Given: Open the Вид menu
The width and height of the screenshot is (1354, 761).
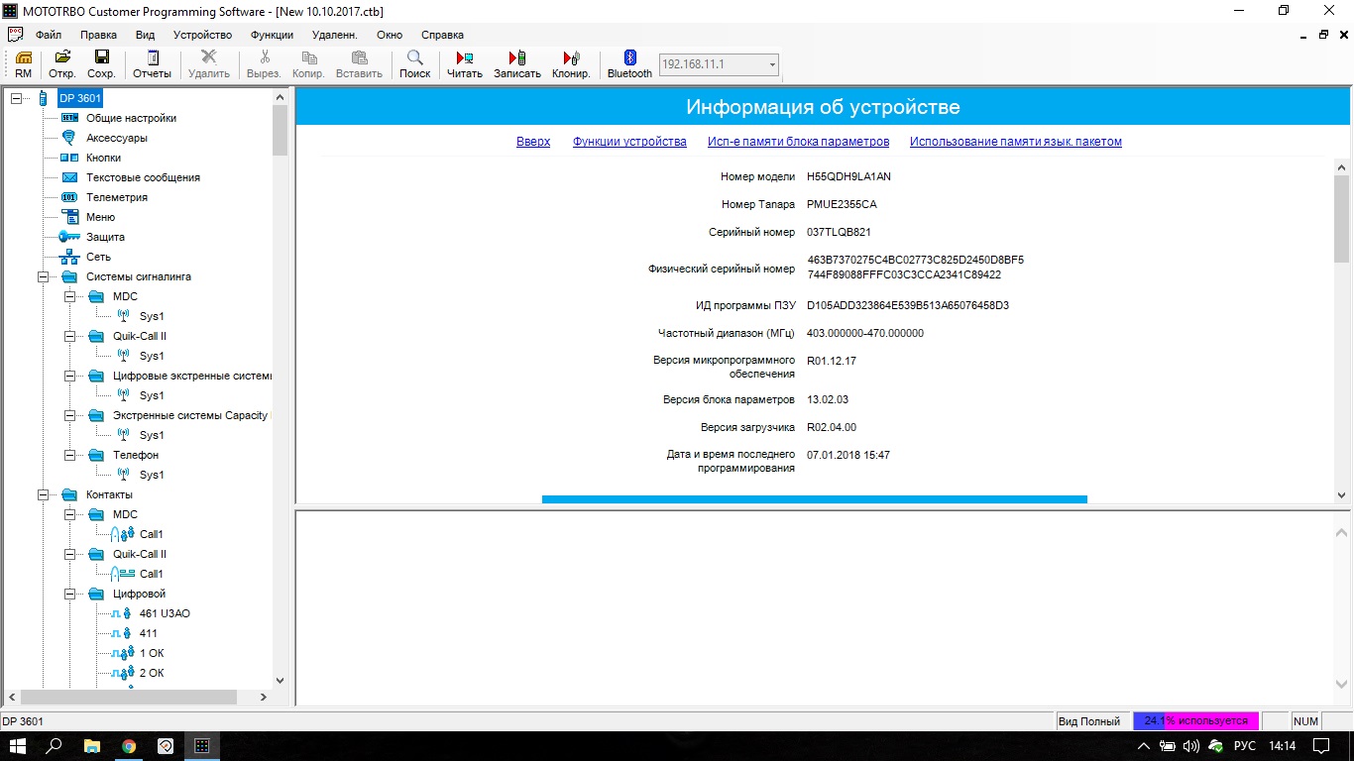Looking at the screenshot, I should [x=146, y=35].
